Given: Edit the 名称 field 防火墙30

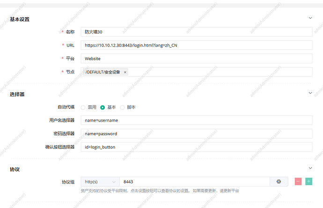Looking at the screenshot, I should [197, 32].
